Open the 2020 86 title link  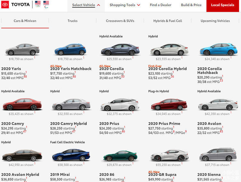[x=107, y=174]
